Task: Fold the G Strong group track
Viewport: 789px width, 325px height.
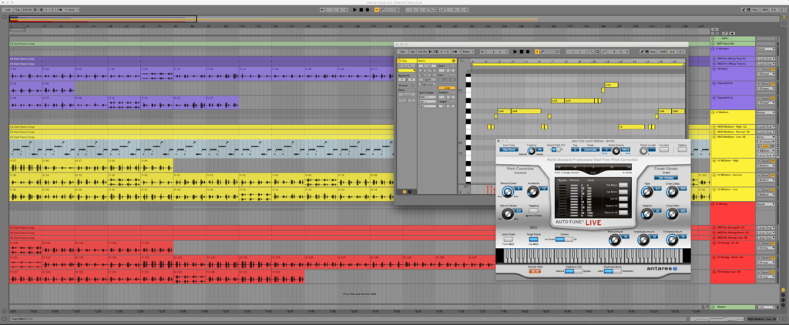Action: point(713,204)
